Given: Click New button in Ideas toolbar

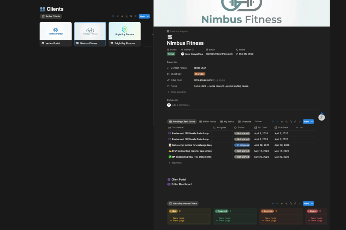Looking at the screenshot, I should [306, 204].
